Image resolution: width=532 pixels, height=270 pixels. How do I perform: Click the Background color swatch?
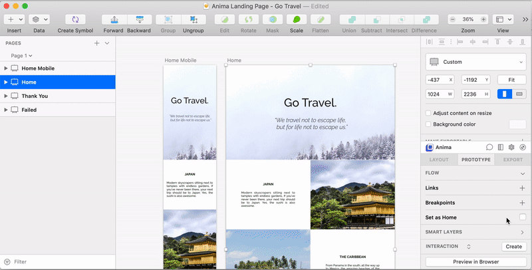[517, 124]
